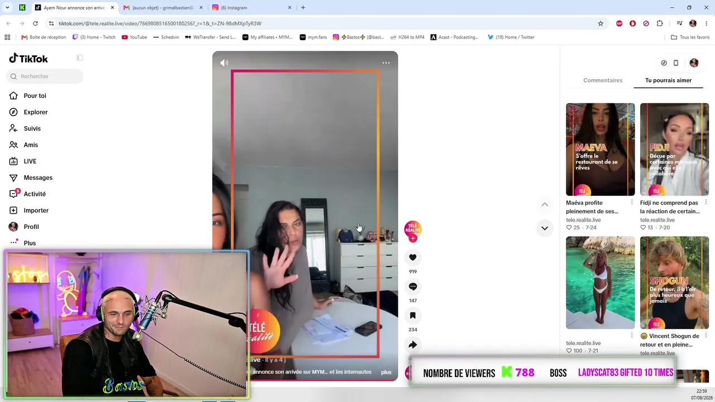Like the video with the heart icon
Viewport: 715px width, 402px height.
pyautogui.click(x=413, y=257)
